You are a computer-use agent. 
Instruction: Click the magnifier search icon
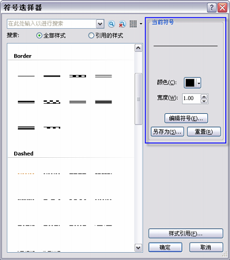[112, 24]
